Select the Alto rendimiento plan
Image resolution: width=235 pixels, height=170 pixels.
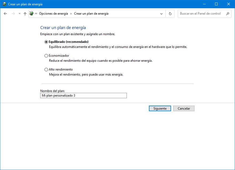pyautogui.click(x=46, y=69)
